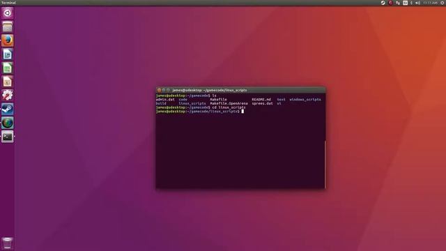Click the Terminal title in top panel
This screenshot has height=251, width=446.
click(x=8, y=3)
